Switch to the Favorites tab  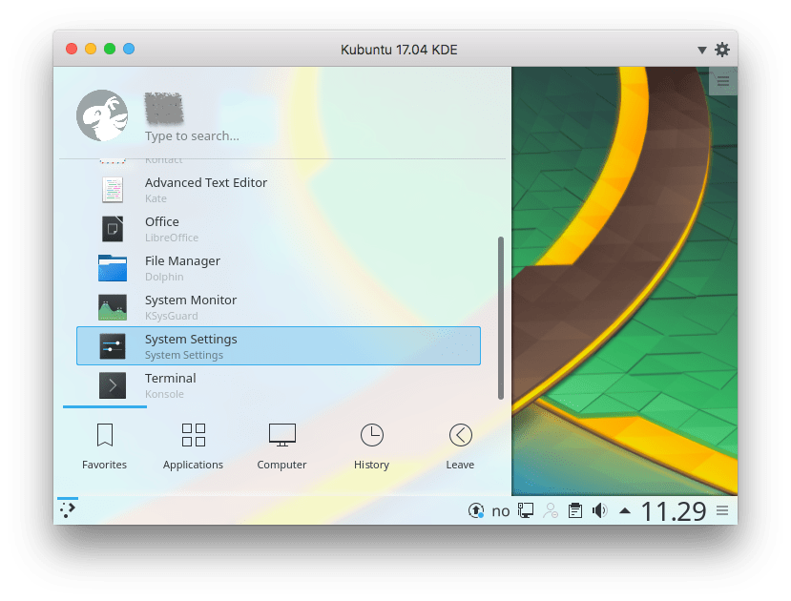[104, 446]
